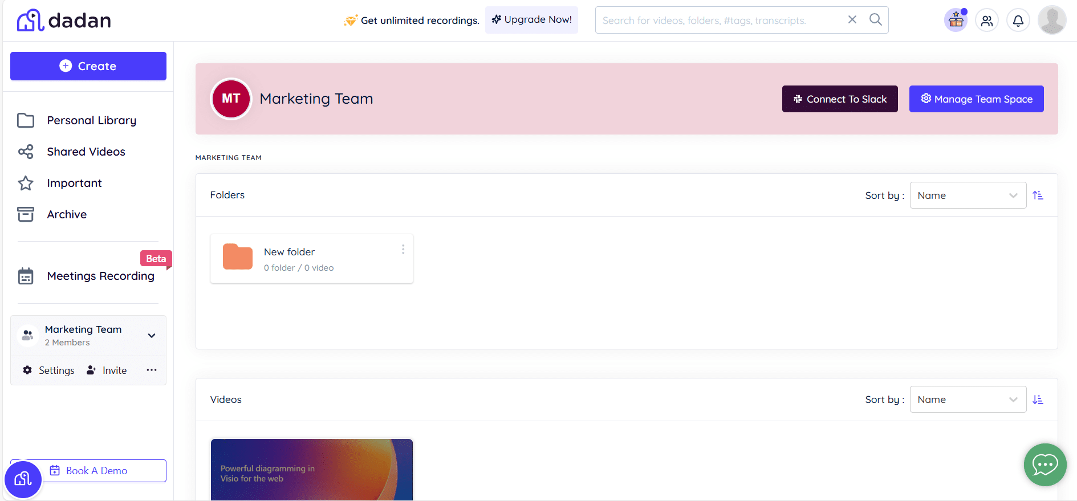The width and height of the screenshot is (1077, 501).
Task: Click "0 folder / 0 video" text
Action: [299, 268]
